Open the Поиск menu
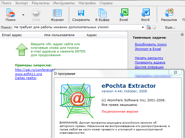185x138 pixels. click(x=6, y=3)
